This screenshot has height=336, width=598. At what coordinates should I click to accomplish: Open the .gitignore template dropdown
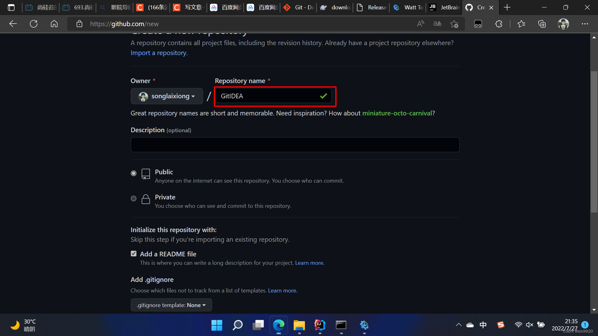point(171,305)
